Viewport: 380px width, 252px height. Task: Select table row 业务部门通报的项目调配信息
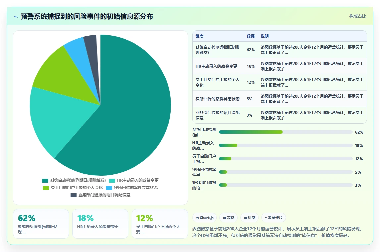[280, 115]
